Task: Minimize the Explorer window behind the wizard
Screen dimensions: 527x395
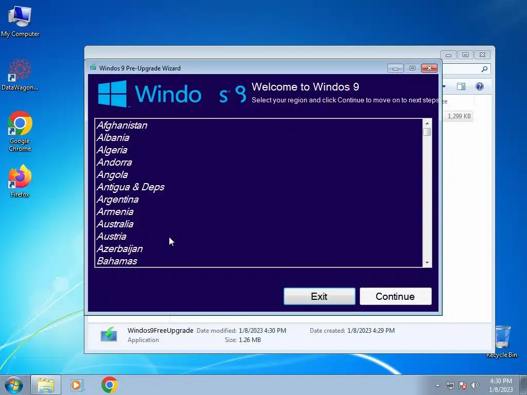Action: pyautogui.click(x=448, y=55)
